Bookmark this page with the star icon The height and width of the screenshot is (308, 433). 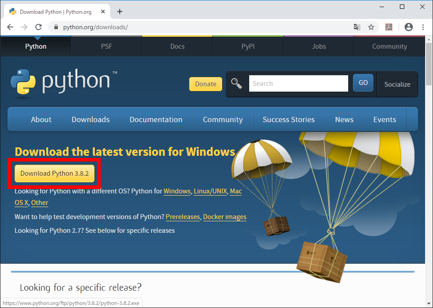click(371, 27)
